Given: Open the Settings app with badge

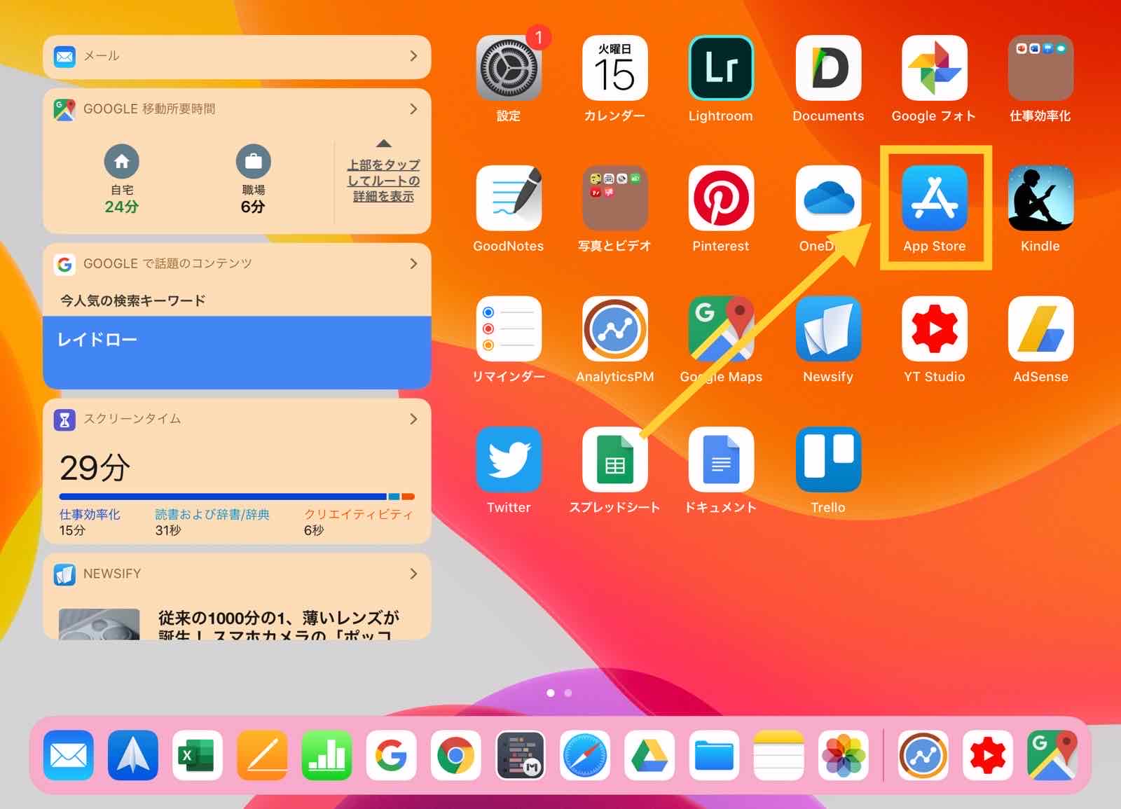Looking at the screenshot, I should pyautogui.click(x=509, y=68).
